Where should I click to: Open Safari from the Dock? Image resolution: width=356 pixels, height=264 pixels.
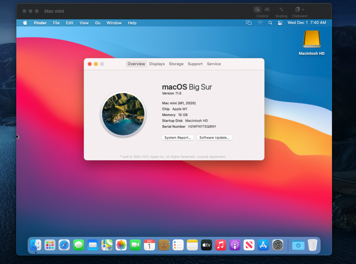(64, 245)
